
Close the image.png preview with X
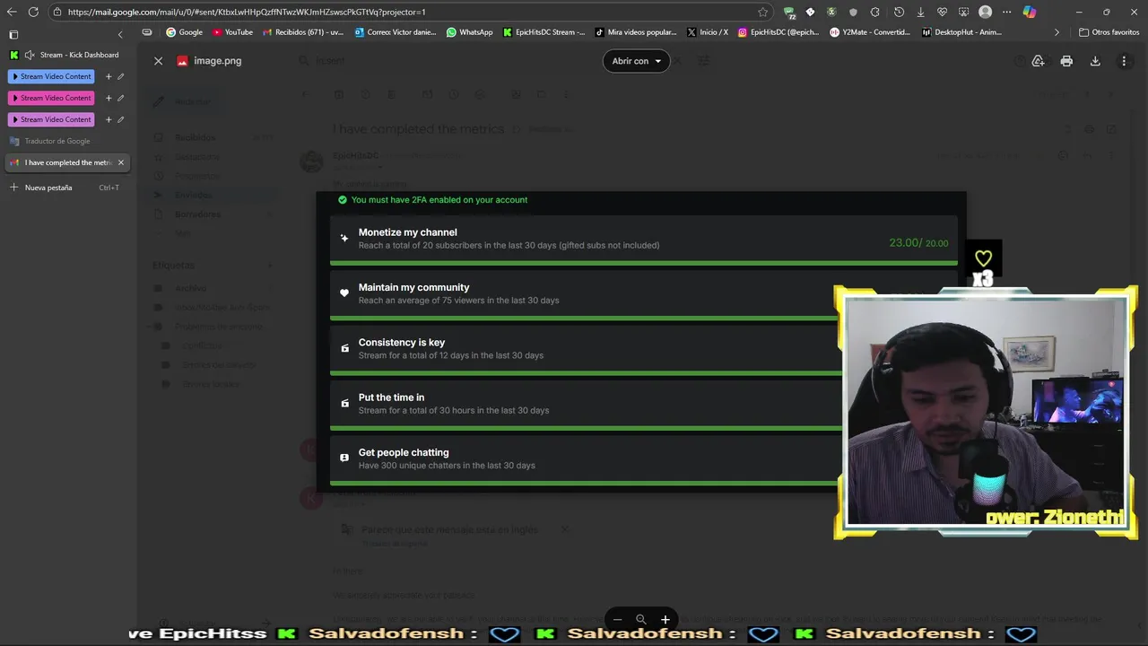[158, 61]
